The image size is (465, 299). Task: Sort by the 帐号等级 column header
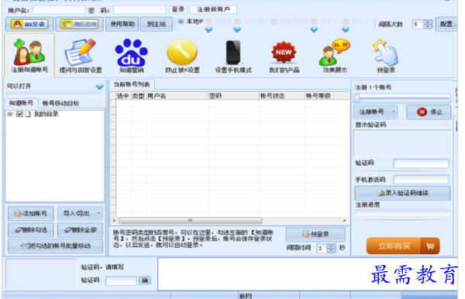pos(327,96)
